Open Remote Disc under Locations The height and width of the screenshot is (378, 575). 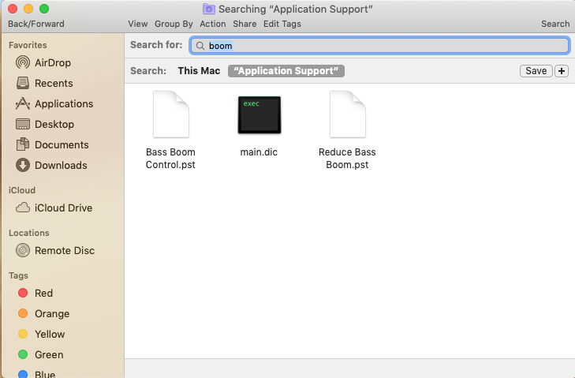(64, 250)
